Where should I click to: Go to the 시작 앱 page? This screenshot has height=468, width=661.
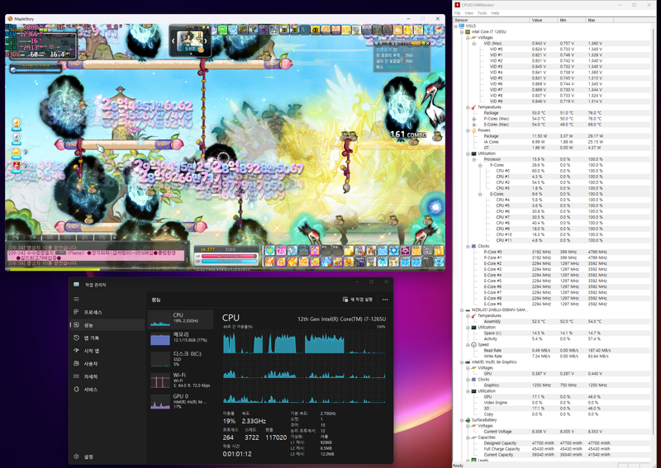point(107,351)
